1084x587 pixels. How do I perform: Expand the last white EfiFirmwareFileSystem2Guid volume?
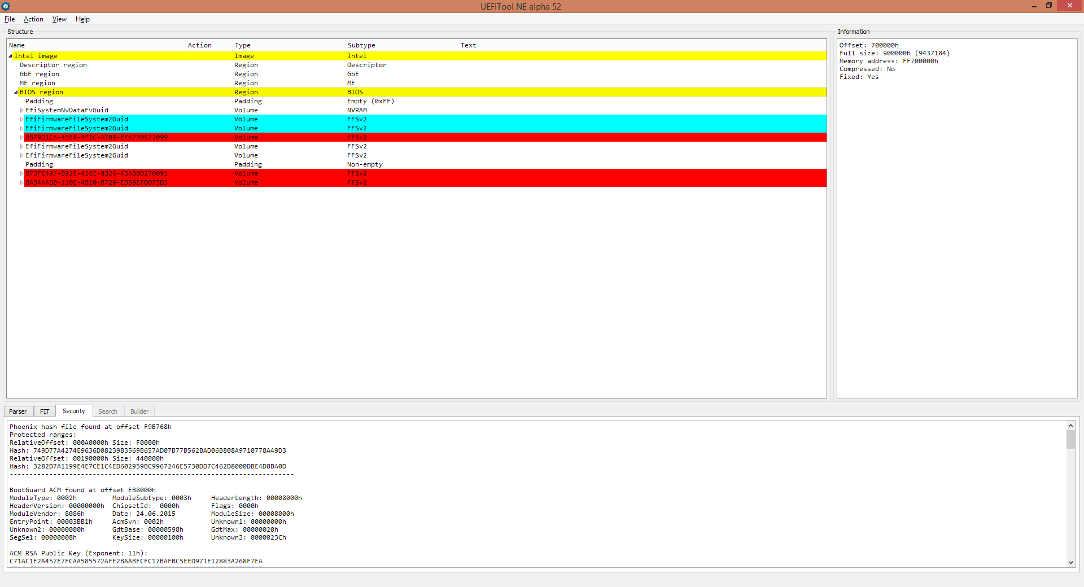point(21,155)
